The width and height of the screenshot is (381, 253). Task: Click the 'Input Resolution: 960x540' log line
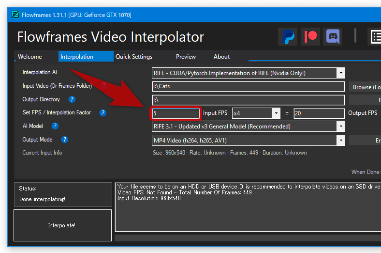[149, 198]
